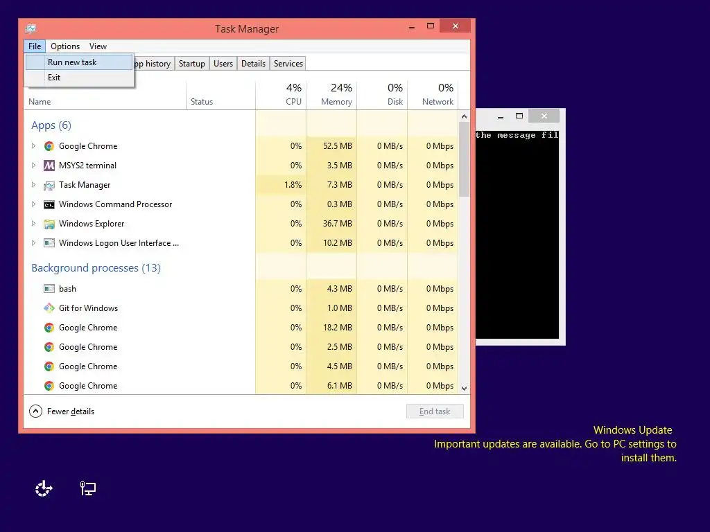The height and width of the screenshot is (532, 710).
Task: Click the Windows Update notification text
Action: 555,444
